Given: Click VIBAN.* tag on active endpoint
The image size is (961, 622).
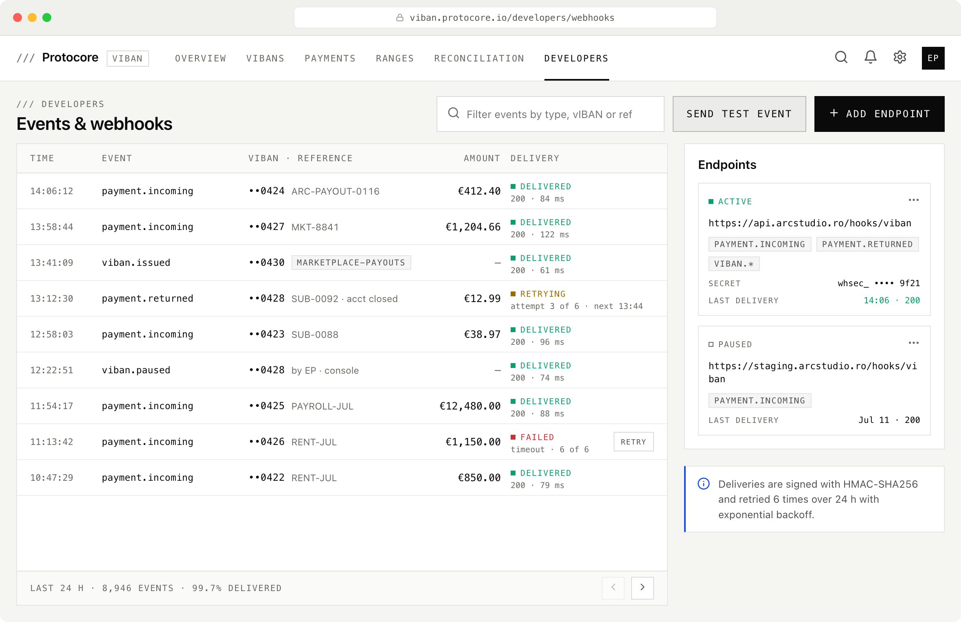Looking at the screenshot, I should (x=734, y=264).
